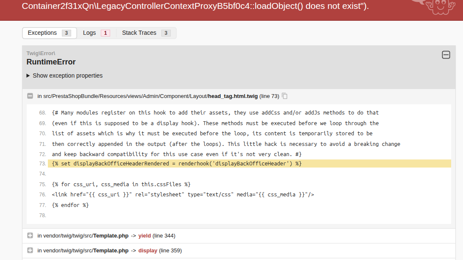The image size is (463, 260).
Task: Expand the Template.php yield trace
Action: pyautogui.click(x=30, y=235)
